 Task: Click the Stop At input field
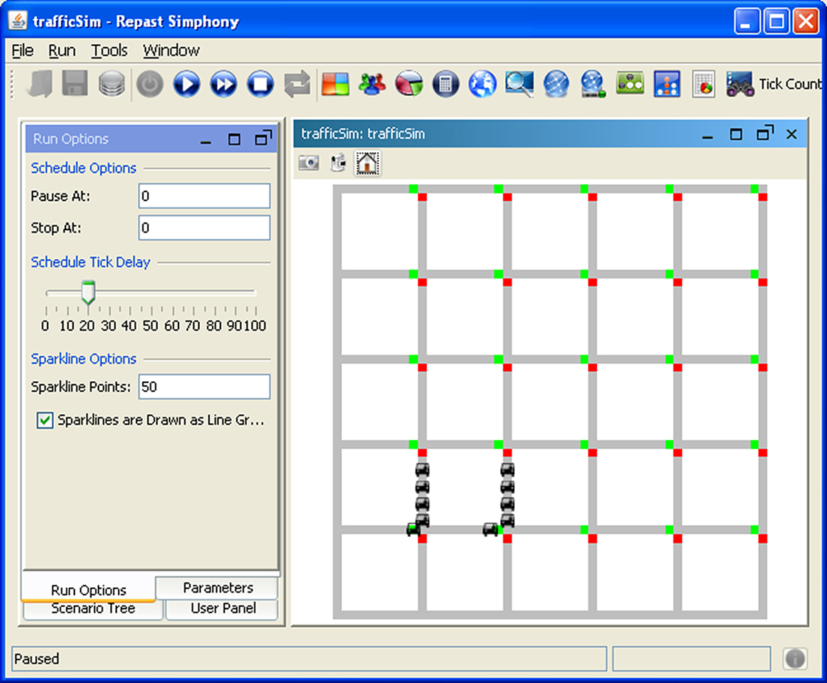(x=204, y=228)
